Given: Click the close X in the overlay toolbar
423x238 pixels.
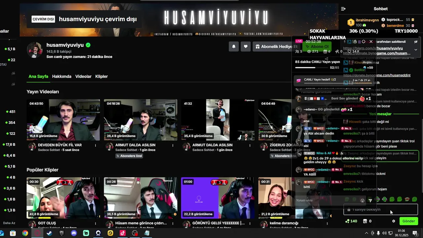Looking at the screenshot, I should pos(371,42).
